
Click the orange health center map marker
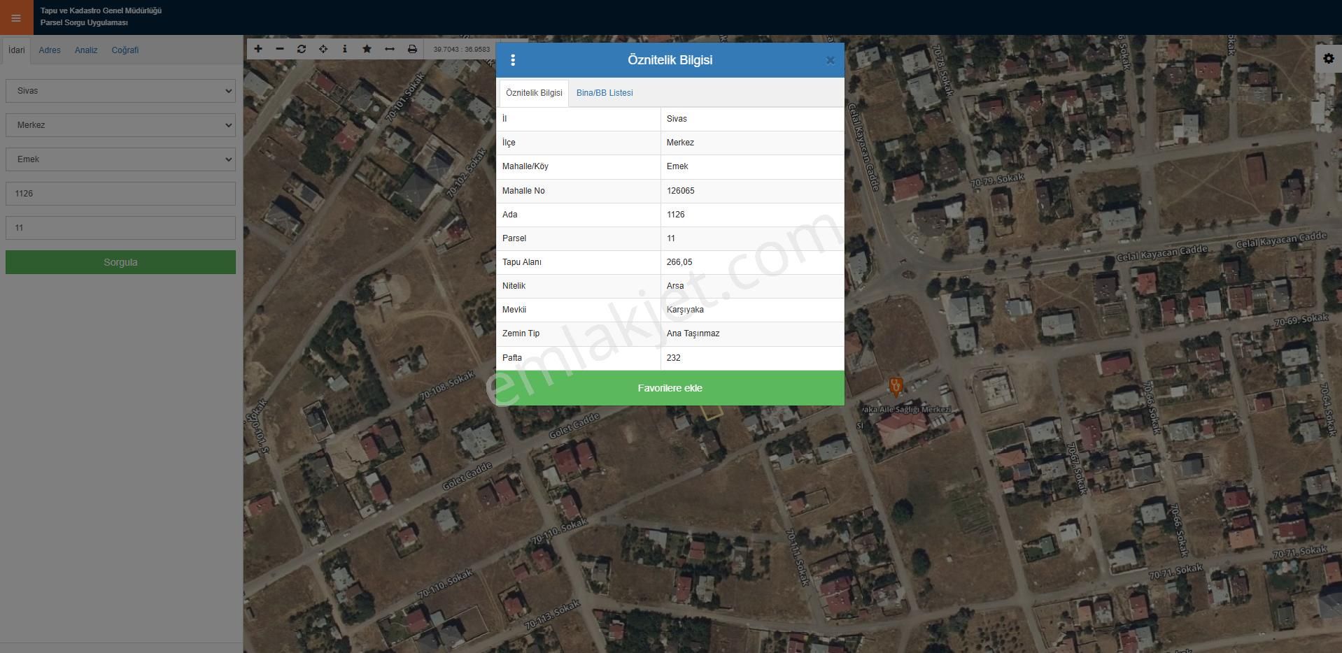[895, 386]
